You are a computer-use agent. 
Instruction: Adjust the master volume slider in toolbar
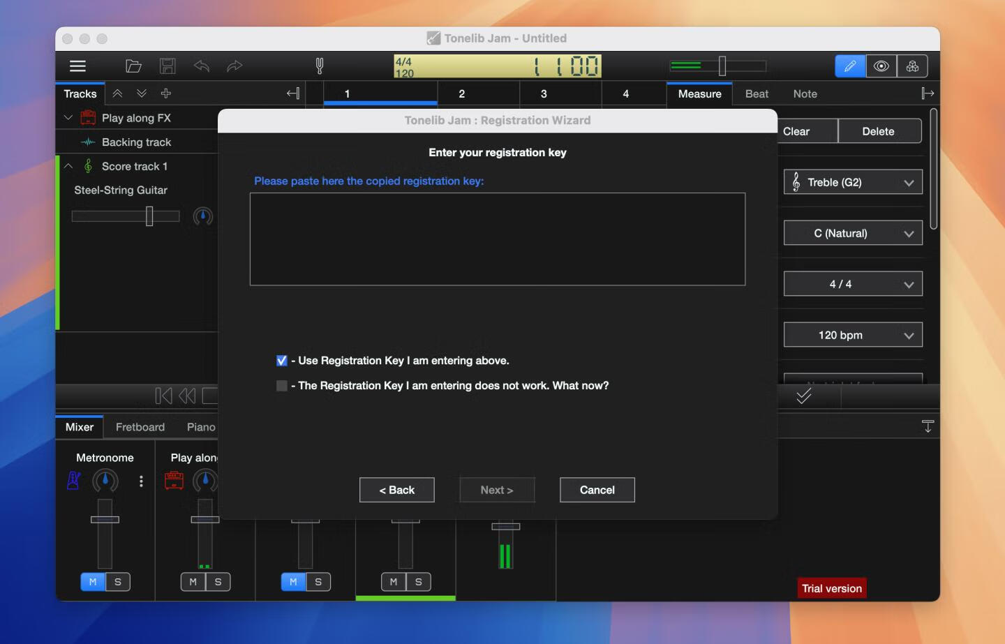722,66
